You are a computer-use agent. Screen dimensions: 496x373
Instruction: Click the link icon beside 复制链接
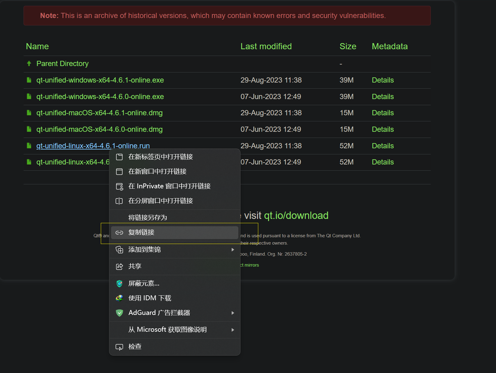pyautogui.click(x=119, y=233)
